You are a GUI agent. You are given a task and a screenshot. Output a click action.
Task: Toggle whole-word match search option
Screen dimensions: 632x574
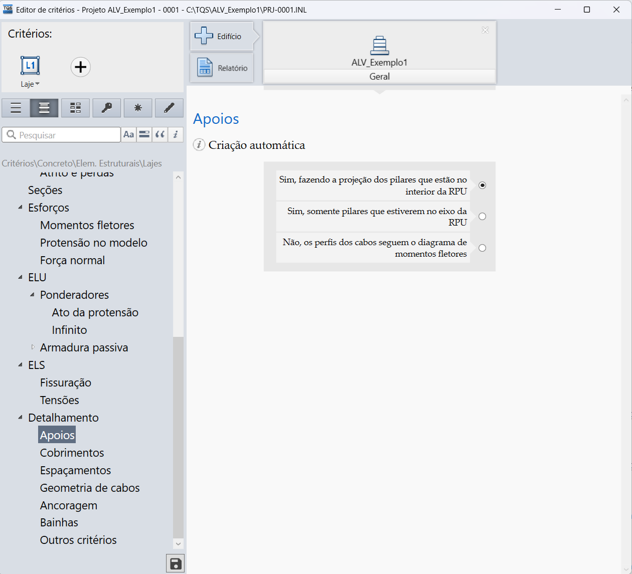click(144, 134)
